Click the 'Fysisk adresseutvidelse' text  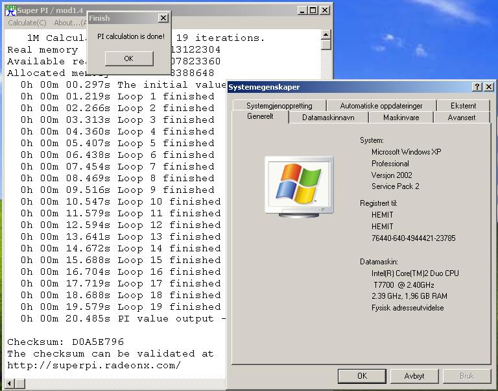coord(407,308)
